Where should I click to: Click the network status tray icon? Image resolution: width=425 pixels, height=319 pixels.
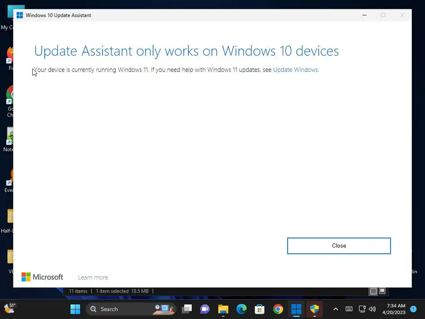click(x=362, y=309)
